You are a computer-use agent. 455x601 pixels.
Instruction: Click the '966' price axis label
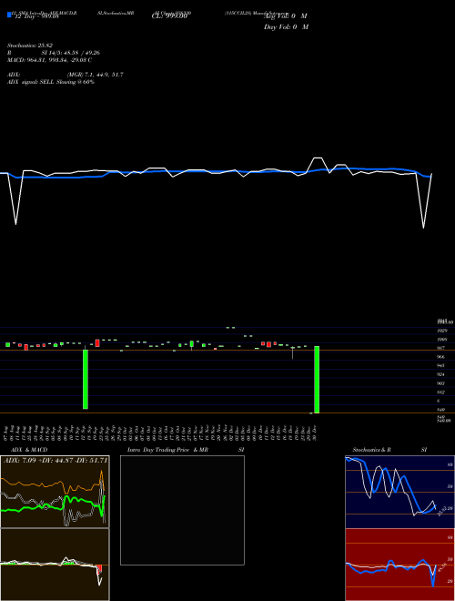(x=440, y=357)
